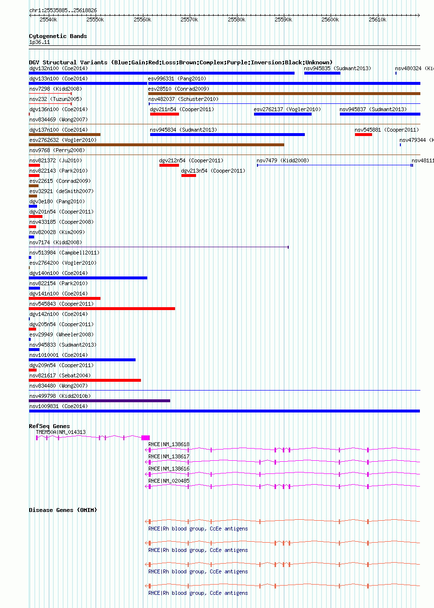Open the nsv945834 (Sudmant2013) variant

coord(227,135)
